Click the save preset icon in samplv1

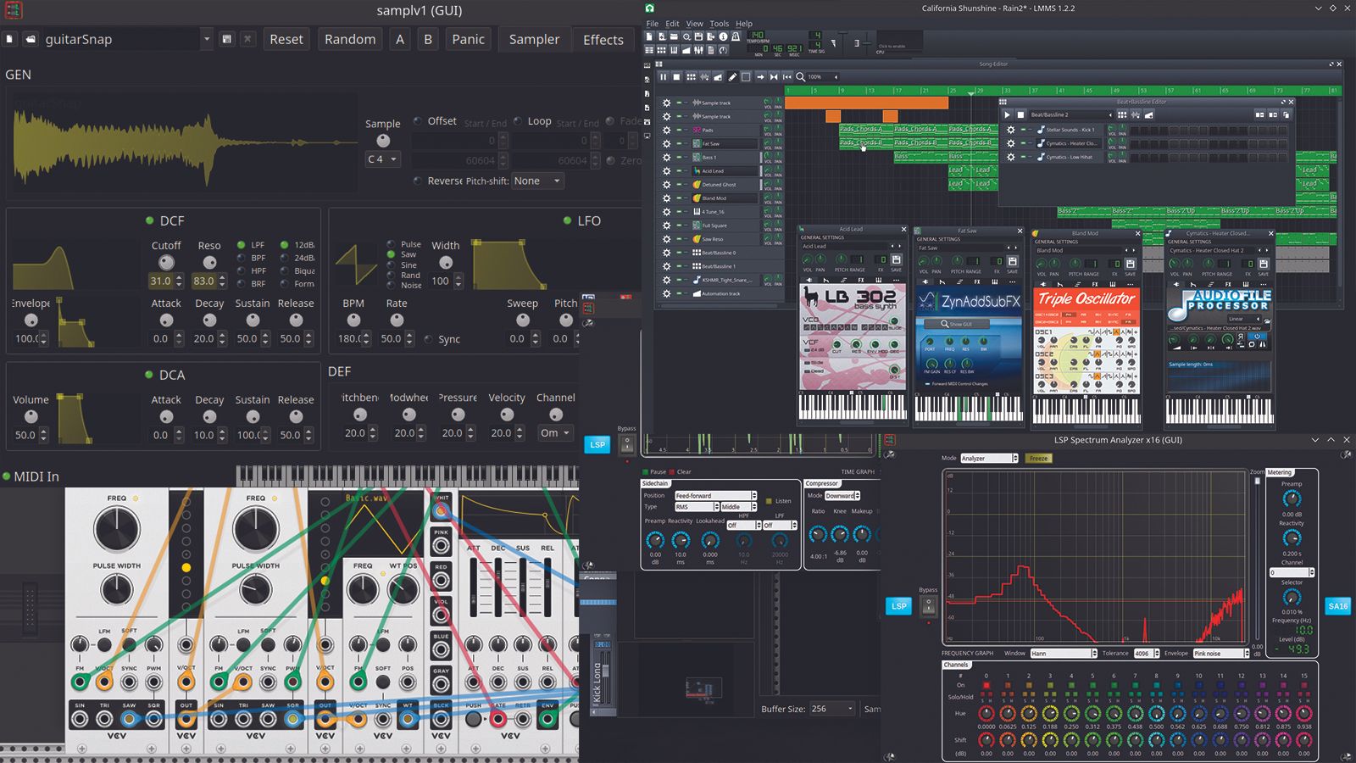coord(226,39)
